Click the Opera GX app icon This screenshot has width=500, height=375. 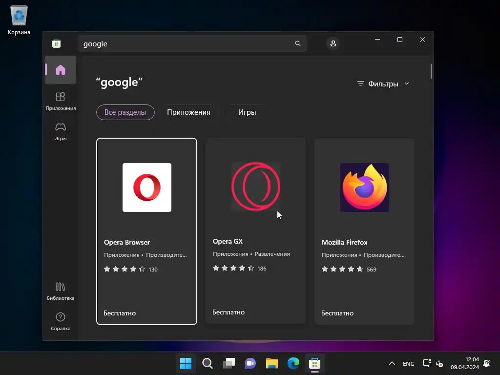[x=256, y=187]
